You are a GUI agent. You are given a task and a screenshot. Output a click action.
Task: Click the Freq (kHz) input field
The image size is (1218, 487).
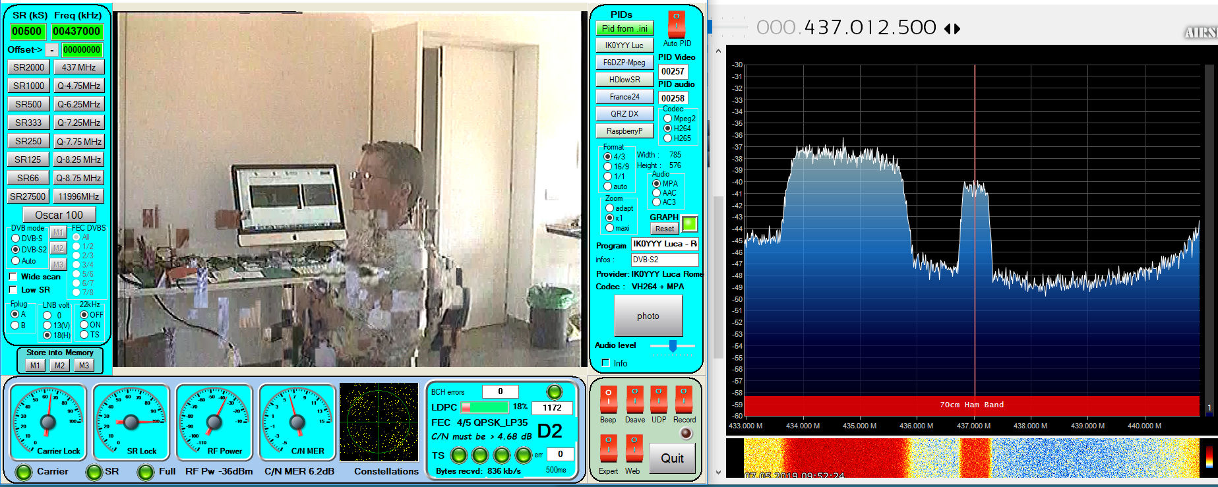pos(76,31)
